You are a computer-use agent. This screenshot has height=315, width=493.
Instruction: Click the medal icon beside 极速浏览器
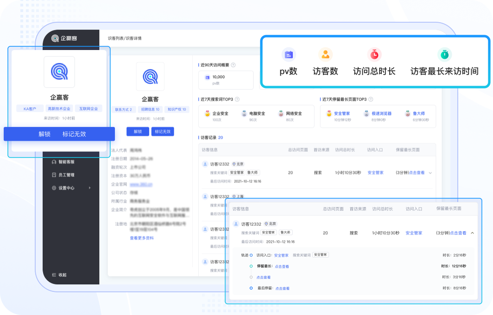(x=367, y=113)
